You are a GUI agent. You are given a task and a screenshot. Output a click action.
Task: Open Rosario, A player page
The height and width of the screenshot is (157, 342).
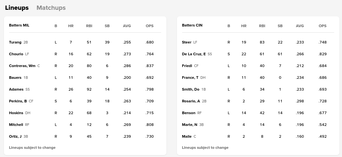coord(191,101)
